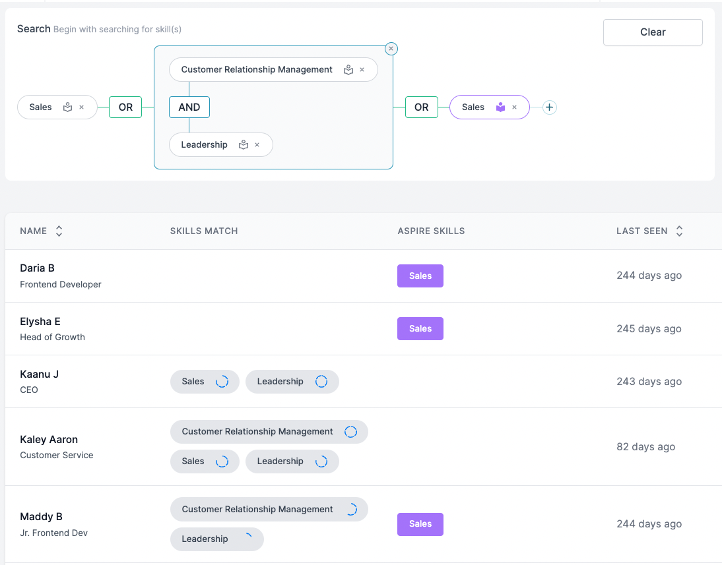Image resolution: width=722 pixels, height=565 pixels.
Task: Click proficiency ring on Kaley Aaron's Sales chip
Action: point(222,461)
